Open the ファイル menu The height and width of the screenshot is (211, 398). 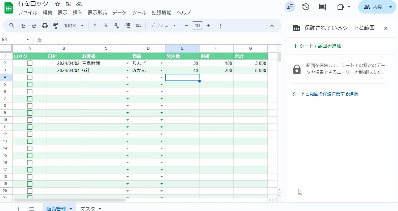coord(28,13)
